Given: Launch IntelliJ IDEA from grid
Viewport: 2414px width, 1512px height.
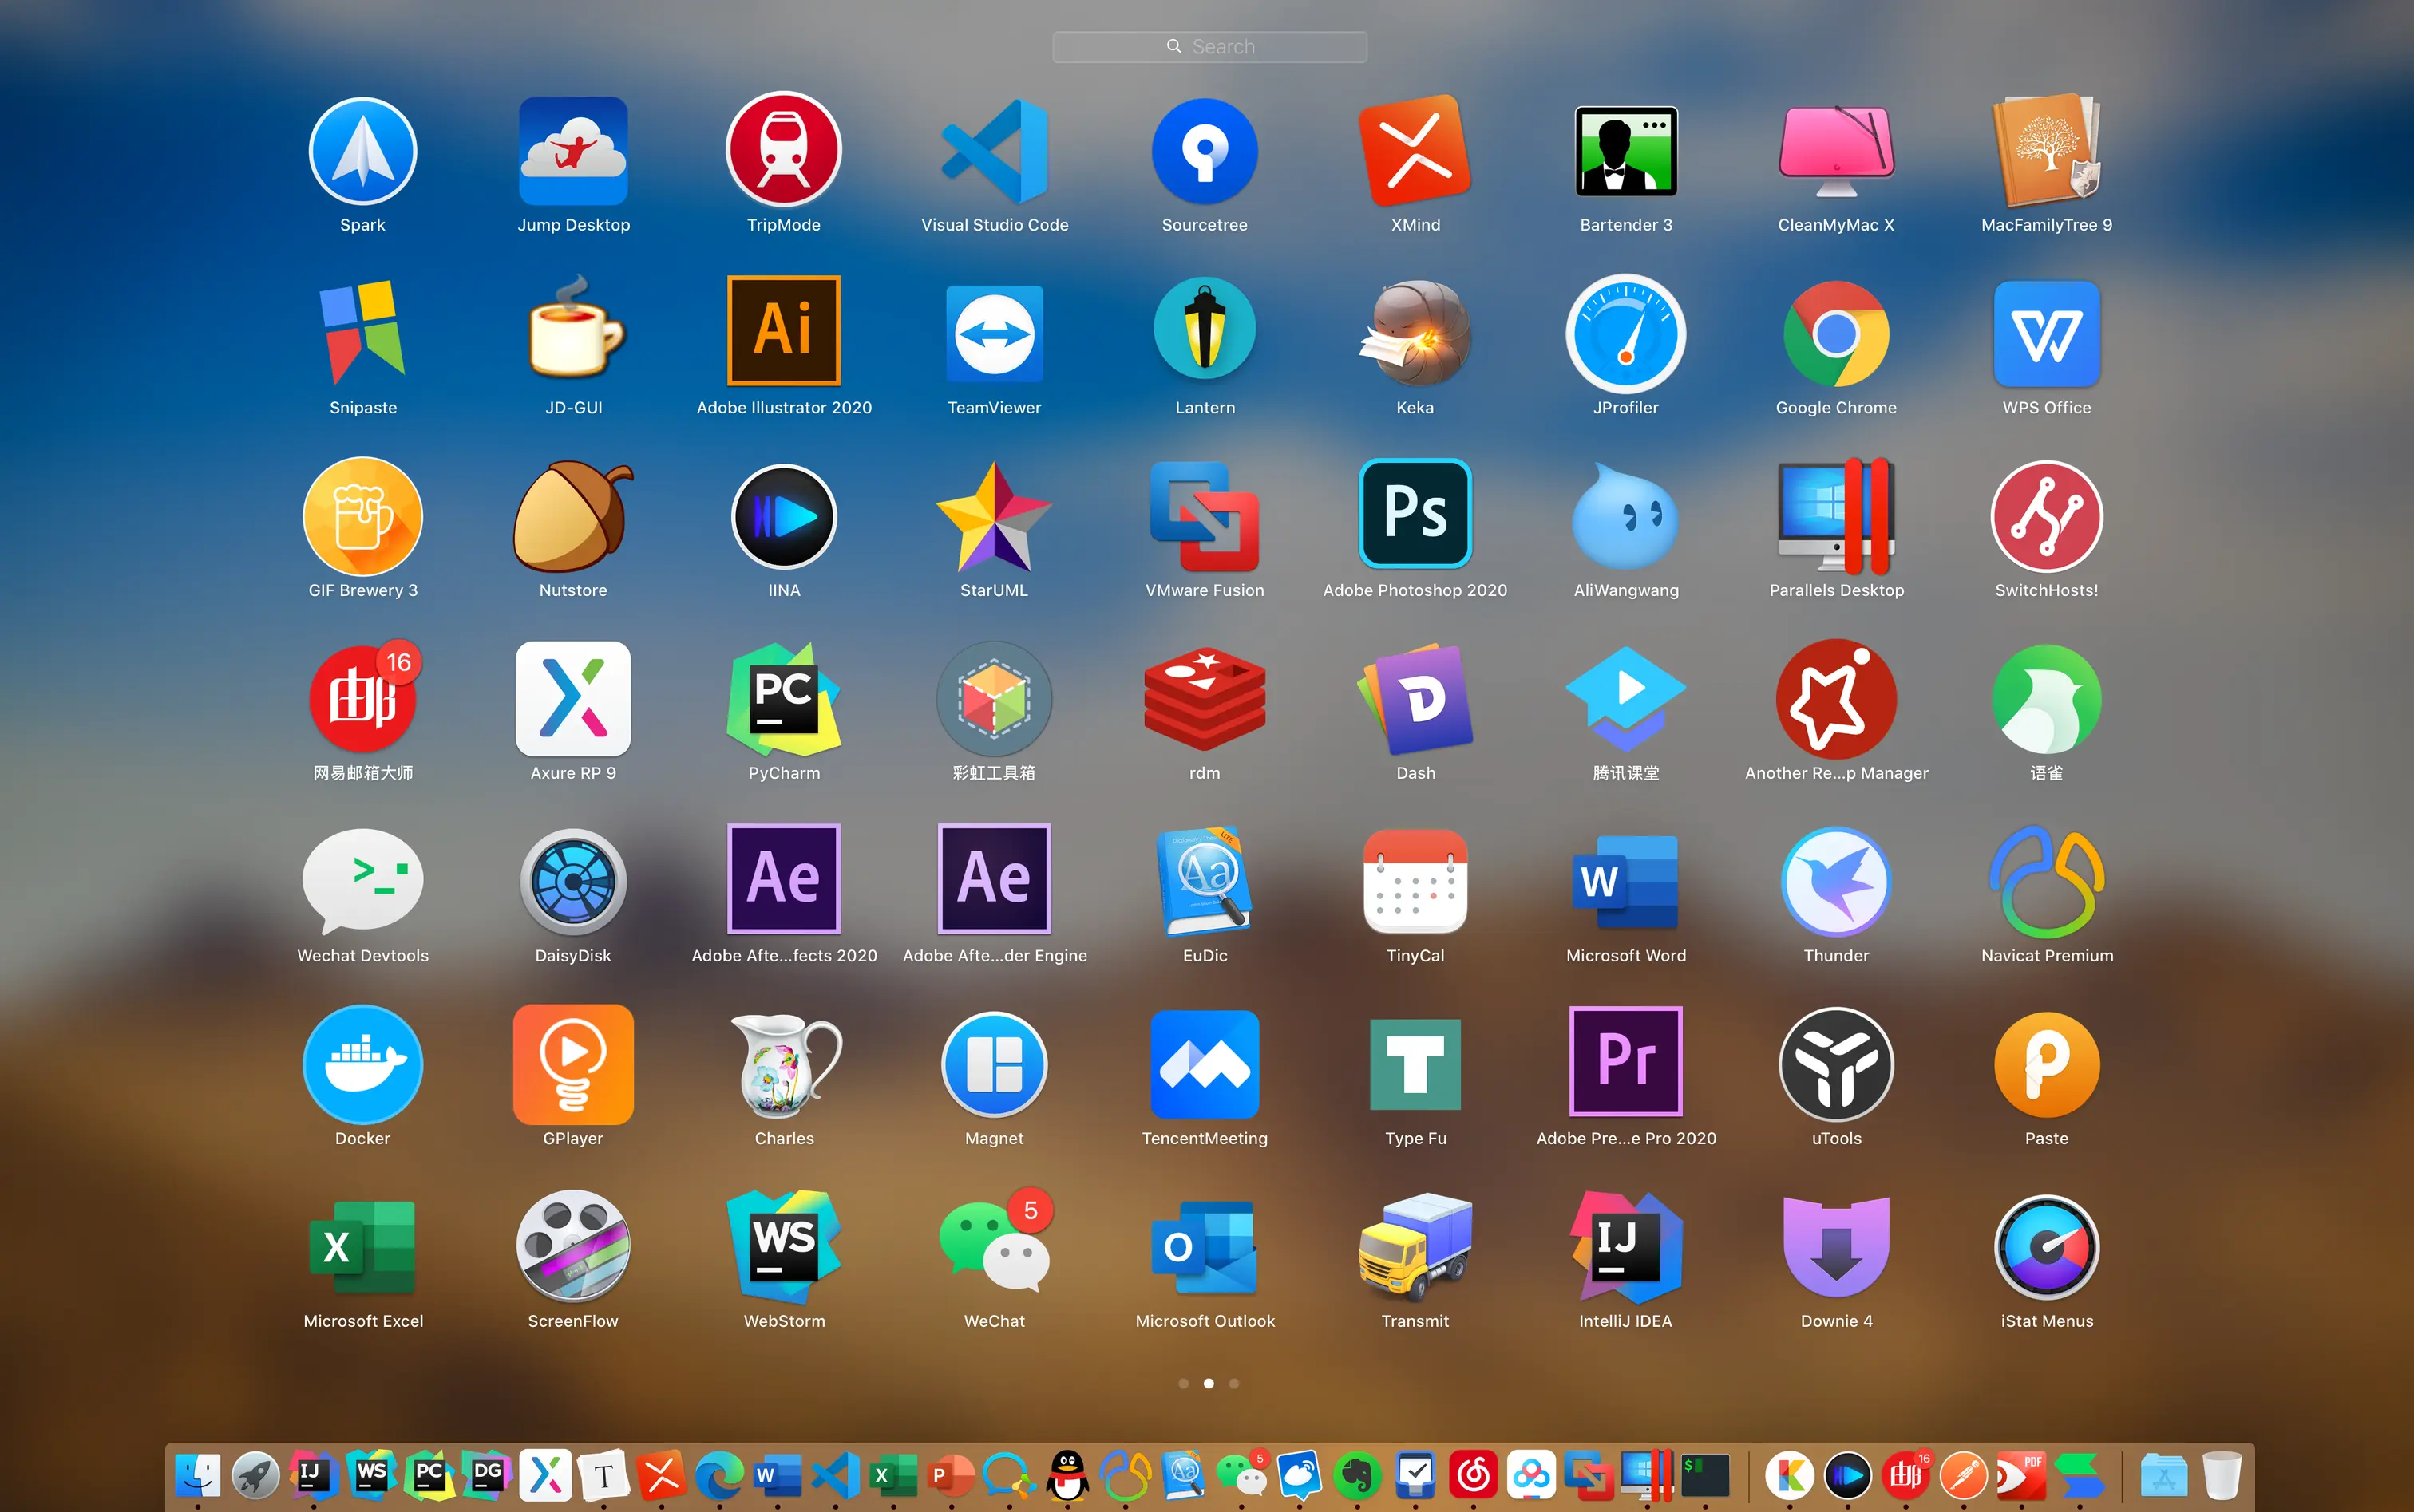Looking at the screenshot, I should 1625,1247.
